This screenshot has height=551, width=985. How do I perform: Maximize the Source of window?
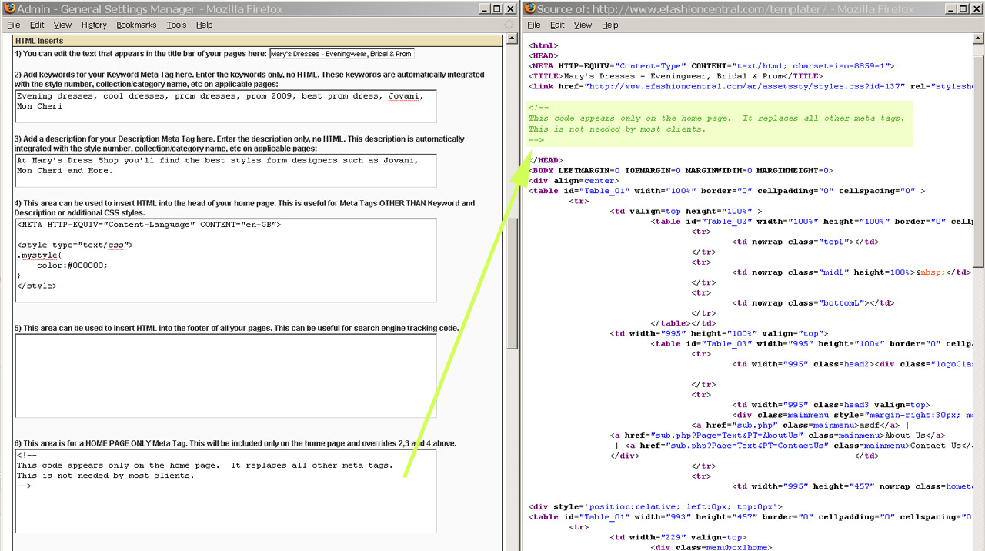(x=959, y=9)
